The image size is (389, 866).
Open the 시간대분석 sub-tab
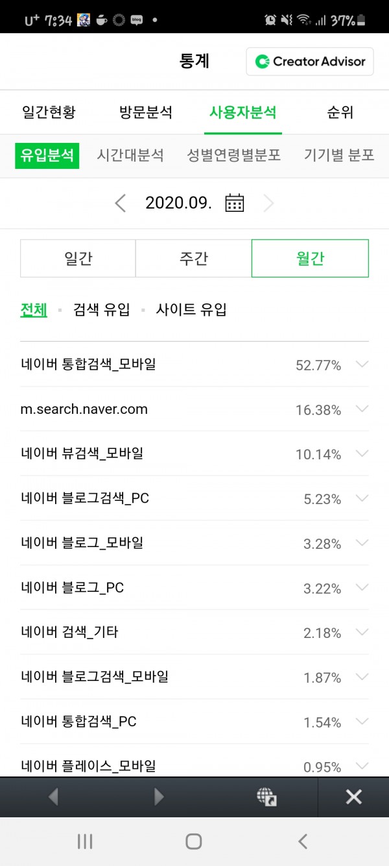(x=130, y=156)
